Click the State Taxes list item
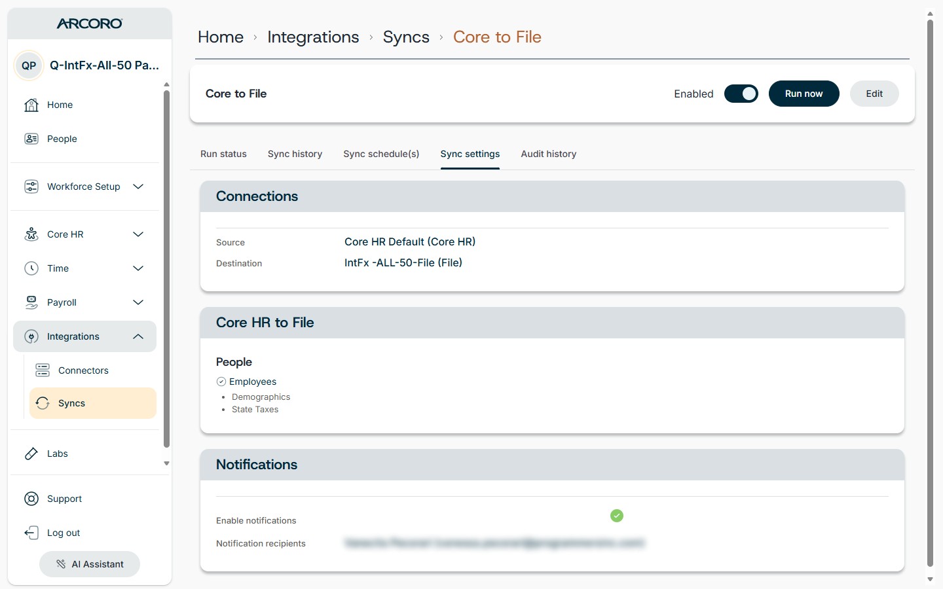 click(x=255, y=410)
